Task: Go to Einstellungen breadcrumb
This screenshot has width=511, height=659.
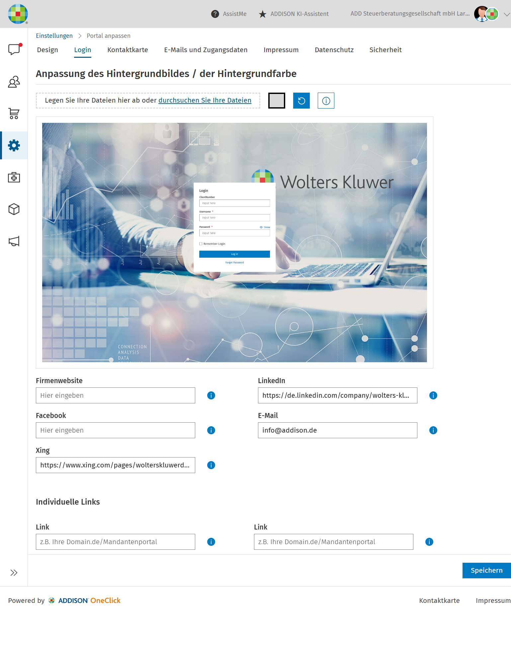Action: pos(54,36)
